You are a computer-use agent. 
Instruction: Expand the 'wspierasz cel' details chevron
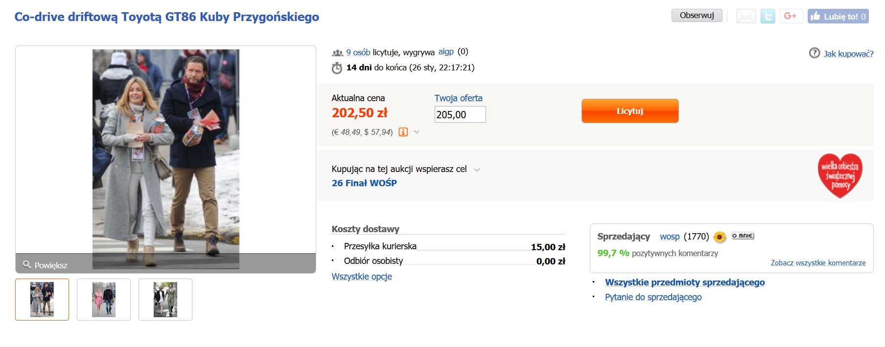click(x=477, y=170)
